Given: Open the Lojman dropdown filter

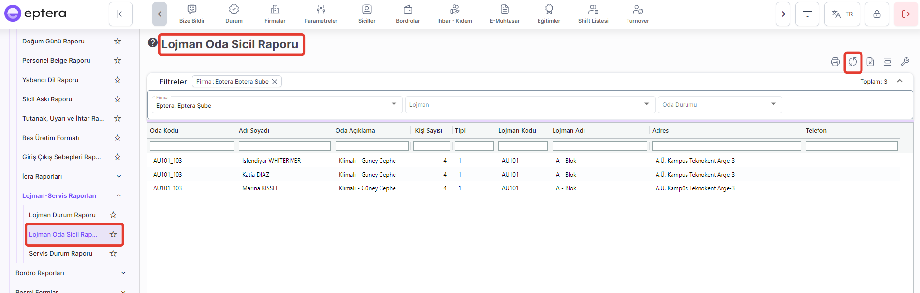Looking at the screenshot, I should tap(529, 105).
